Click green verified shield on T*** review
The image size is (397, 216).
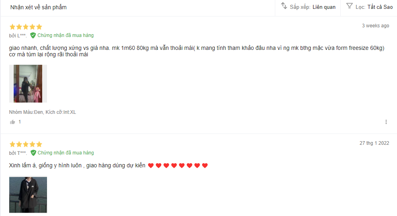[33, 153]
